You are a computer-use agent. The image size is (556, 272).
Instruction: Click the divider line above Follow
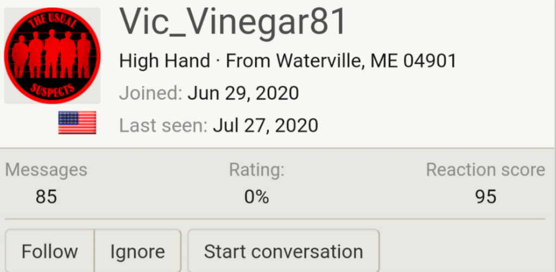tap(275, 219)
